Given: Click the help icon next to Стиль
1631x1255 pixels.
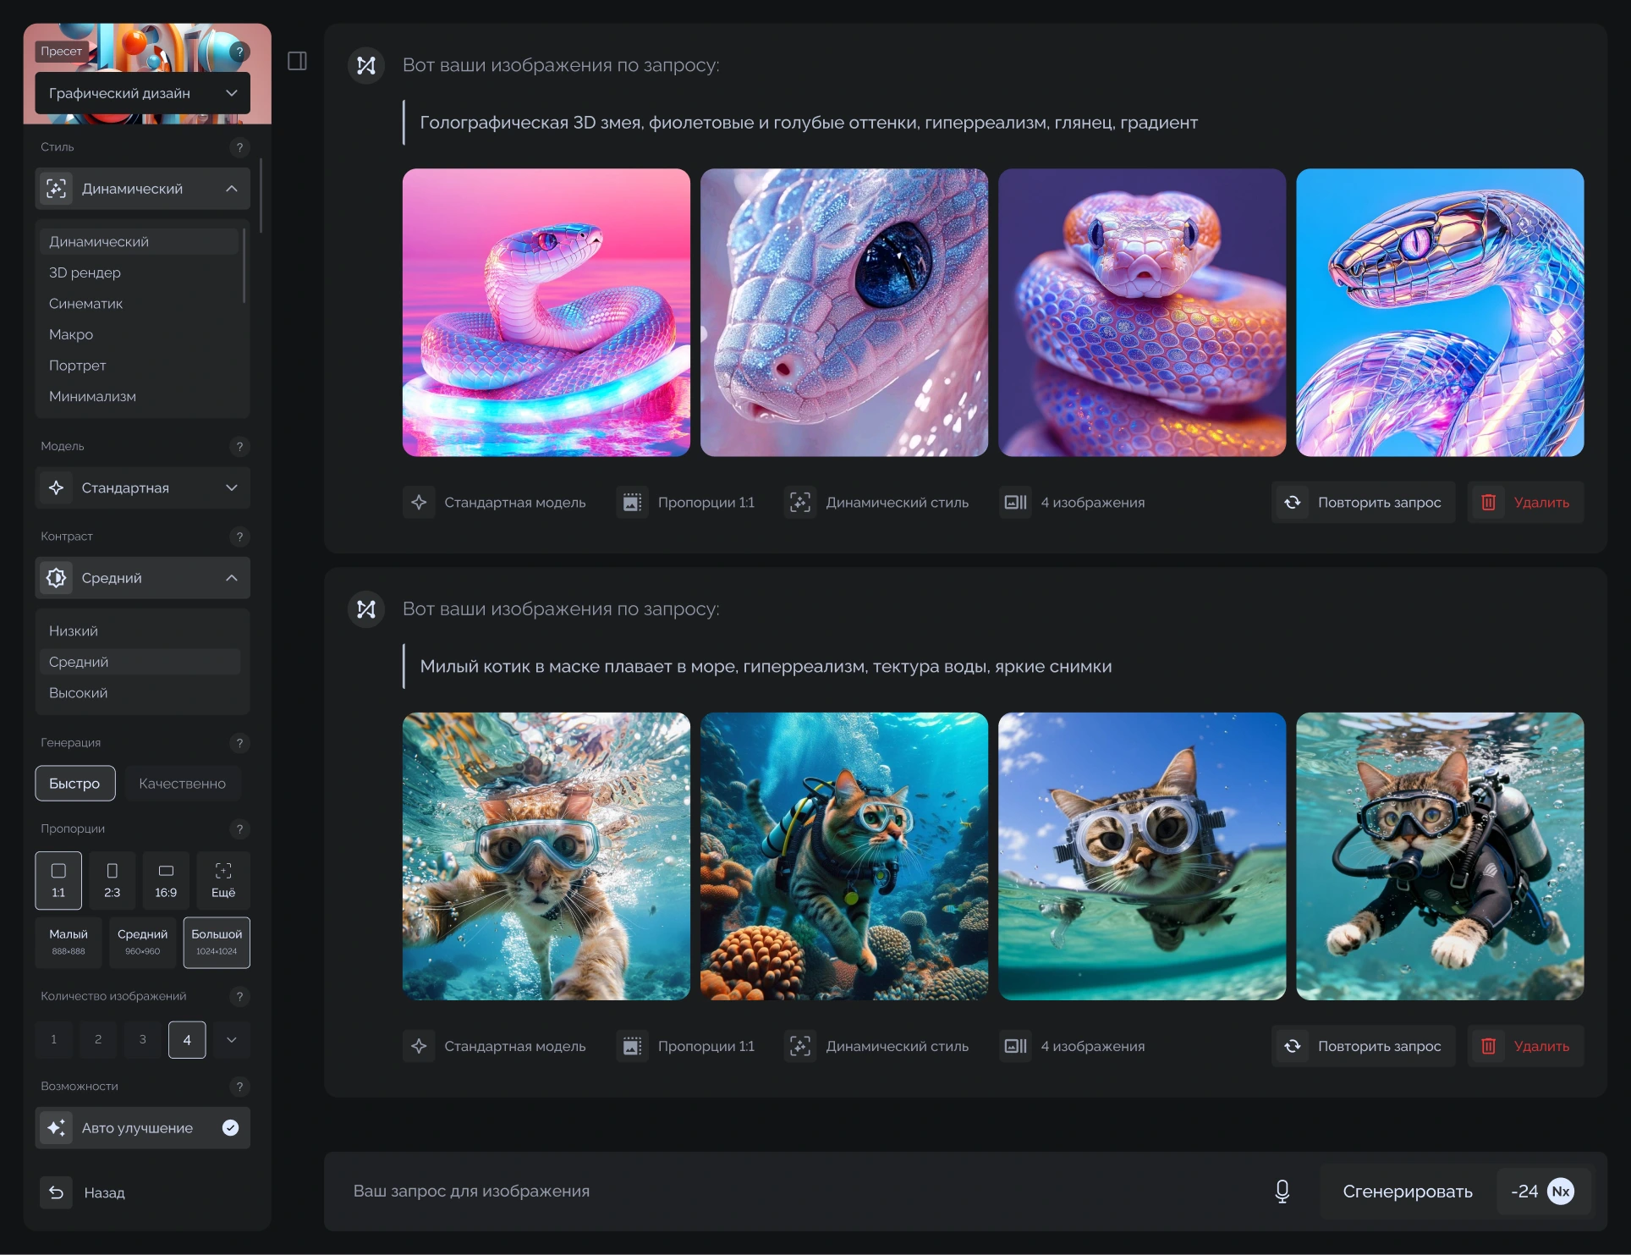Looking at the screenshot, I should (x=239, y=147).
